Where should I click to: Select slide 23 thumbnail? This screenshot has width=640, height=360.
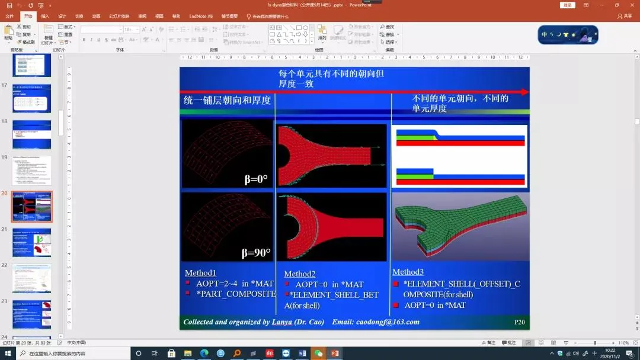(x=32, y=315)
